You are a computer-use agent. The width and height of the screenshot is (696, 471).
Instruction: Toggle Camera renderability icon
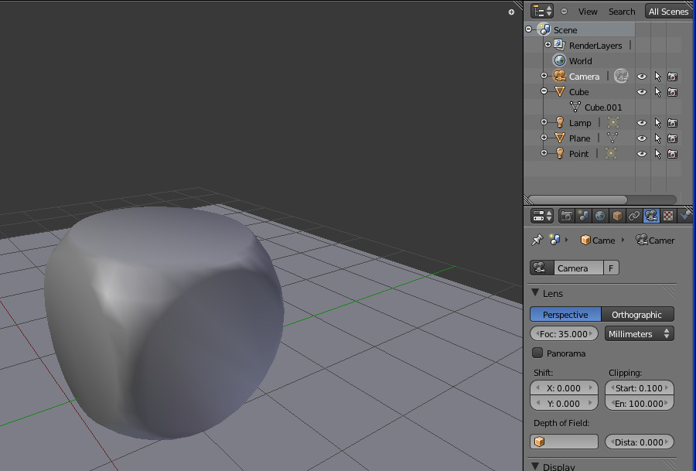click(673, 77)
